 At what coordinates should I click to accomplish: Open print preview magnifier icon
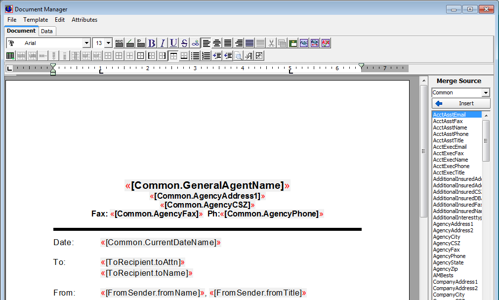[238, 56]
